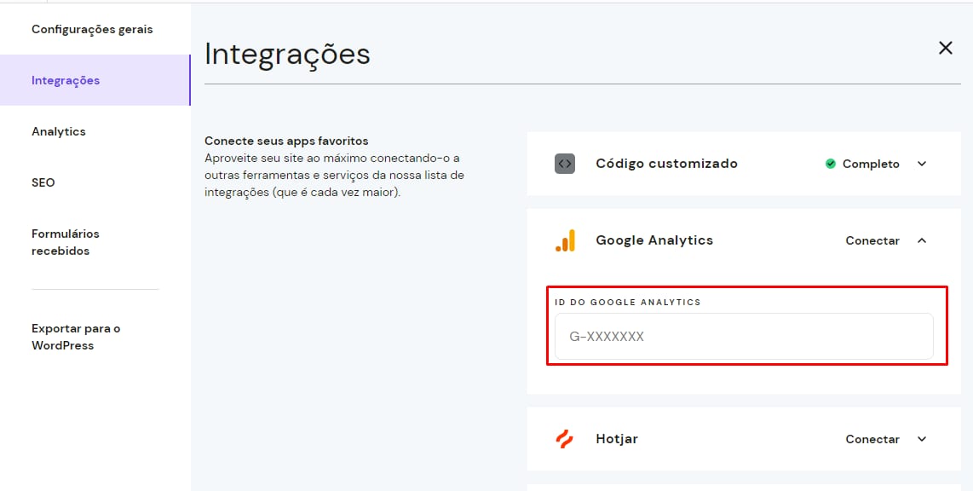Click the Completo status label
This screenshot has height=491, width=973.
[871, 164]
